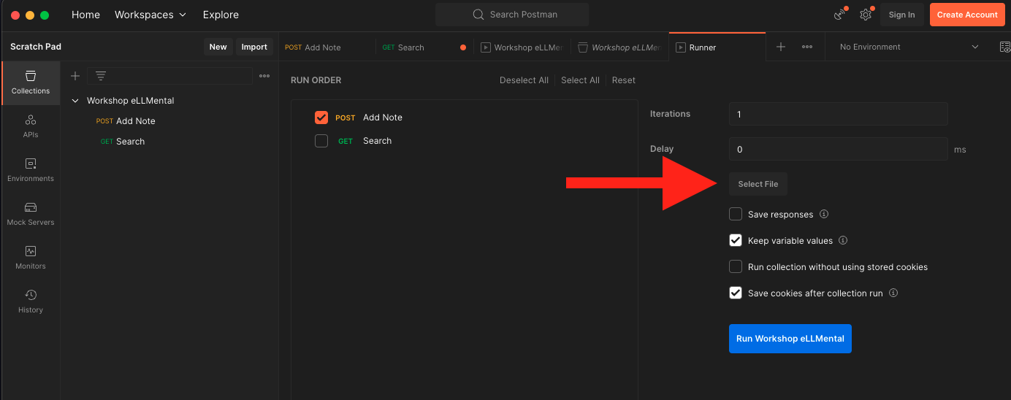Open the Environments sidebar panel
1011x400 pixels.
(x=31, y=170)
